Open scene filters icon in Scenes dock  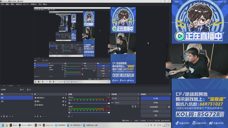tap(7, 116)
